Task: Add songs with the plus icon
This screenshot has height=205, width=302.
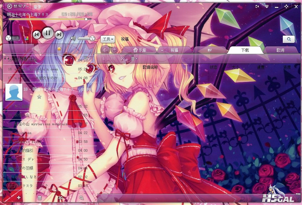Action: (x=19, y=197)
